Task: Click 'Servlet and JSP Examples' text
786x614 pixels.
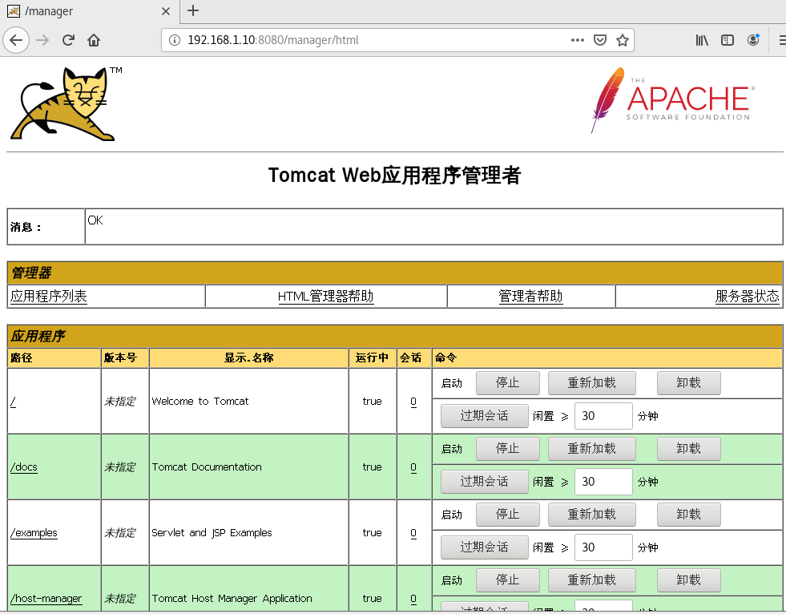Action: click(212, 533)
